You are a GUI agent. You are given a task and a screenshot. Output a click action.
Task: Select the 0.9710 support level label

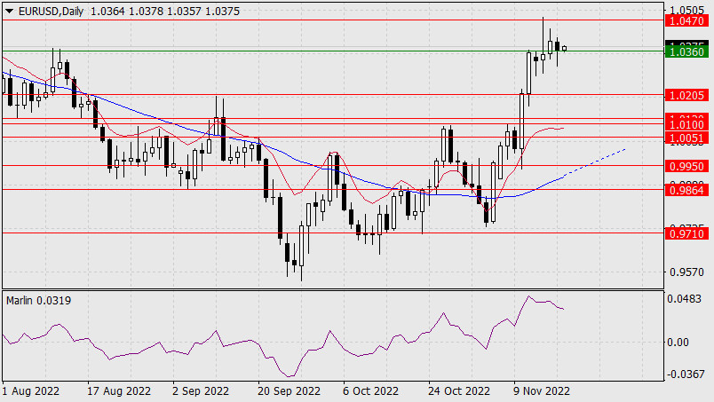(x=687, y=234)
